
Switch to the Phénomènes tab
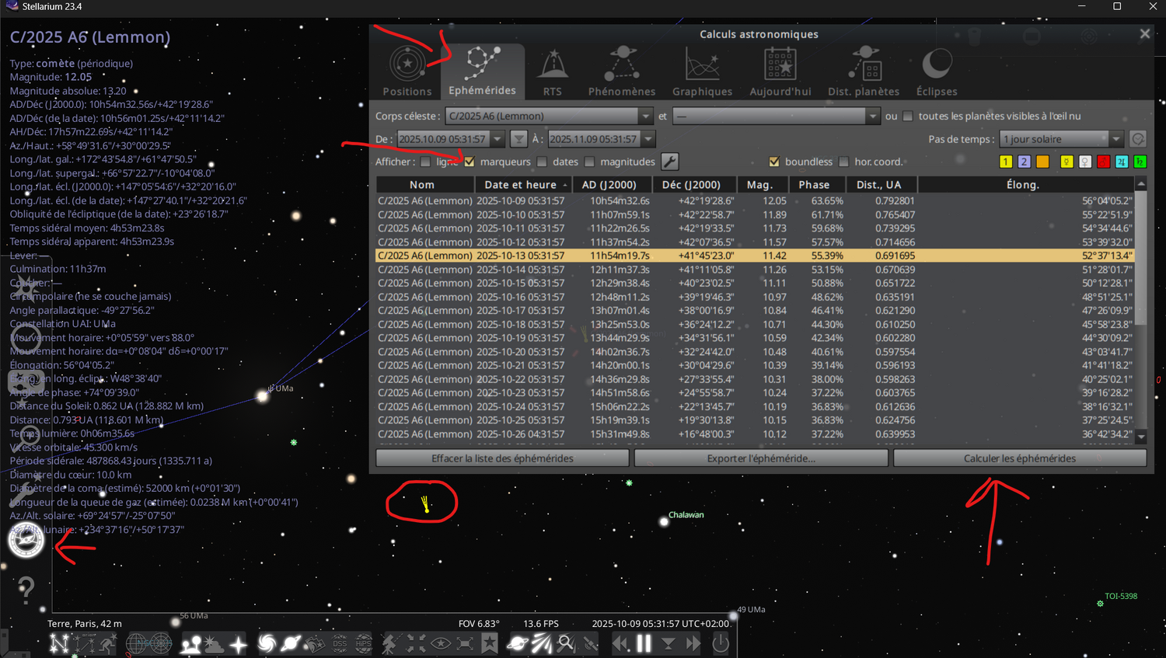(x=622, y=71)
